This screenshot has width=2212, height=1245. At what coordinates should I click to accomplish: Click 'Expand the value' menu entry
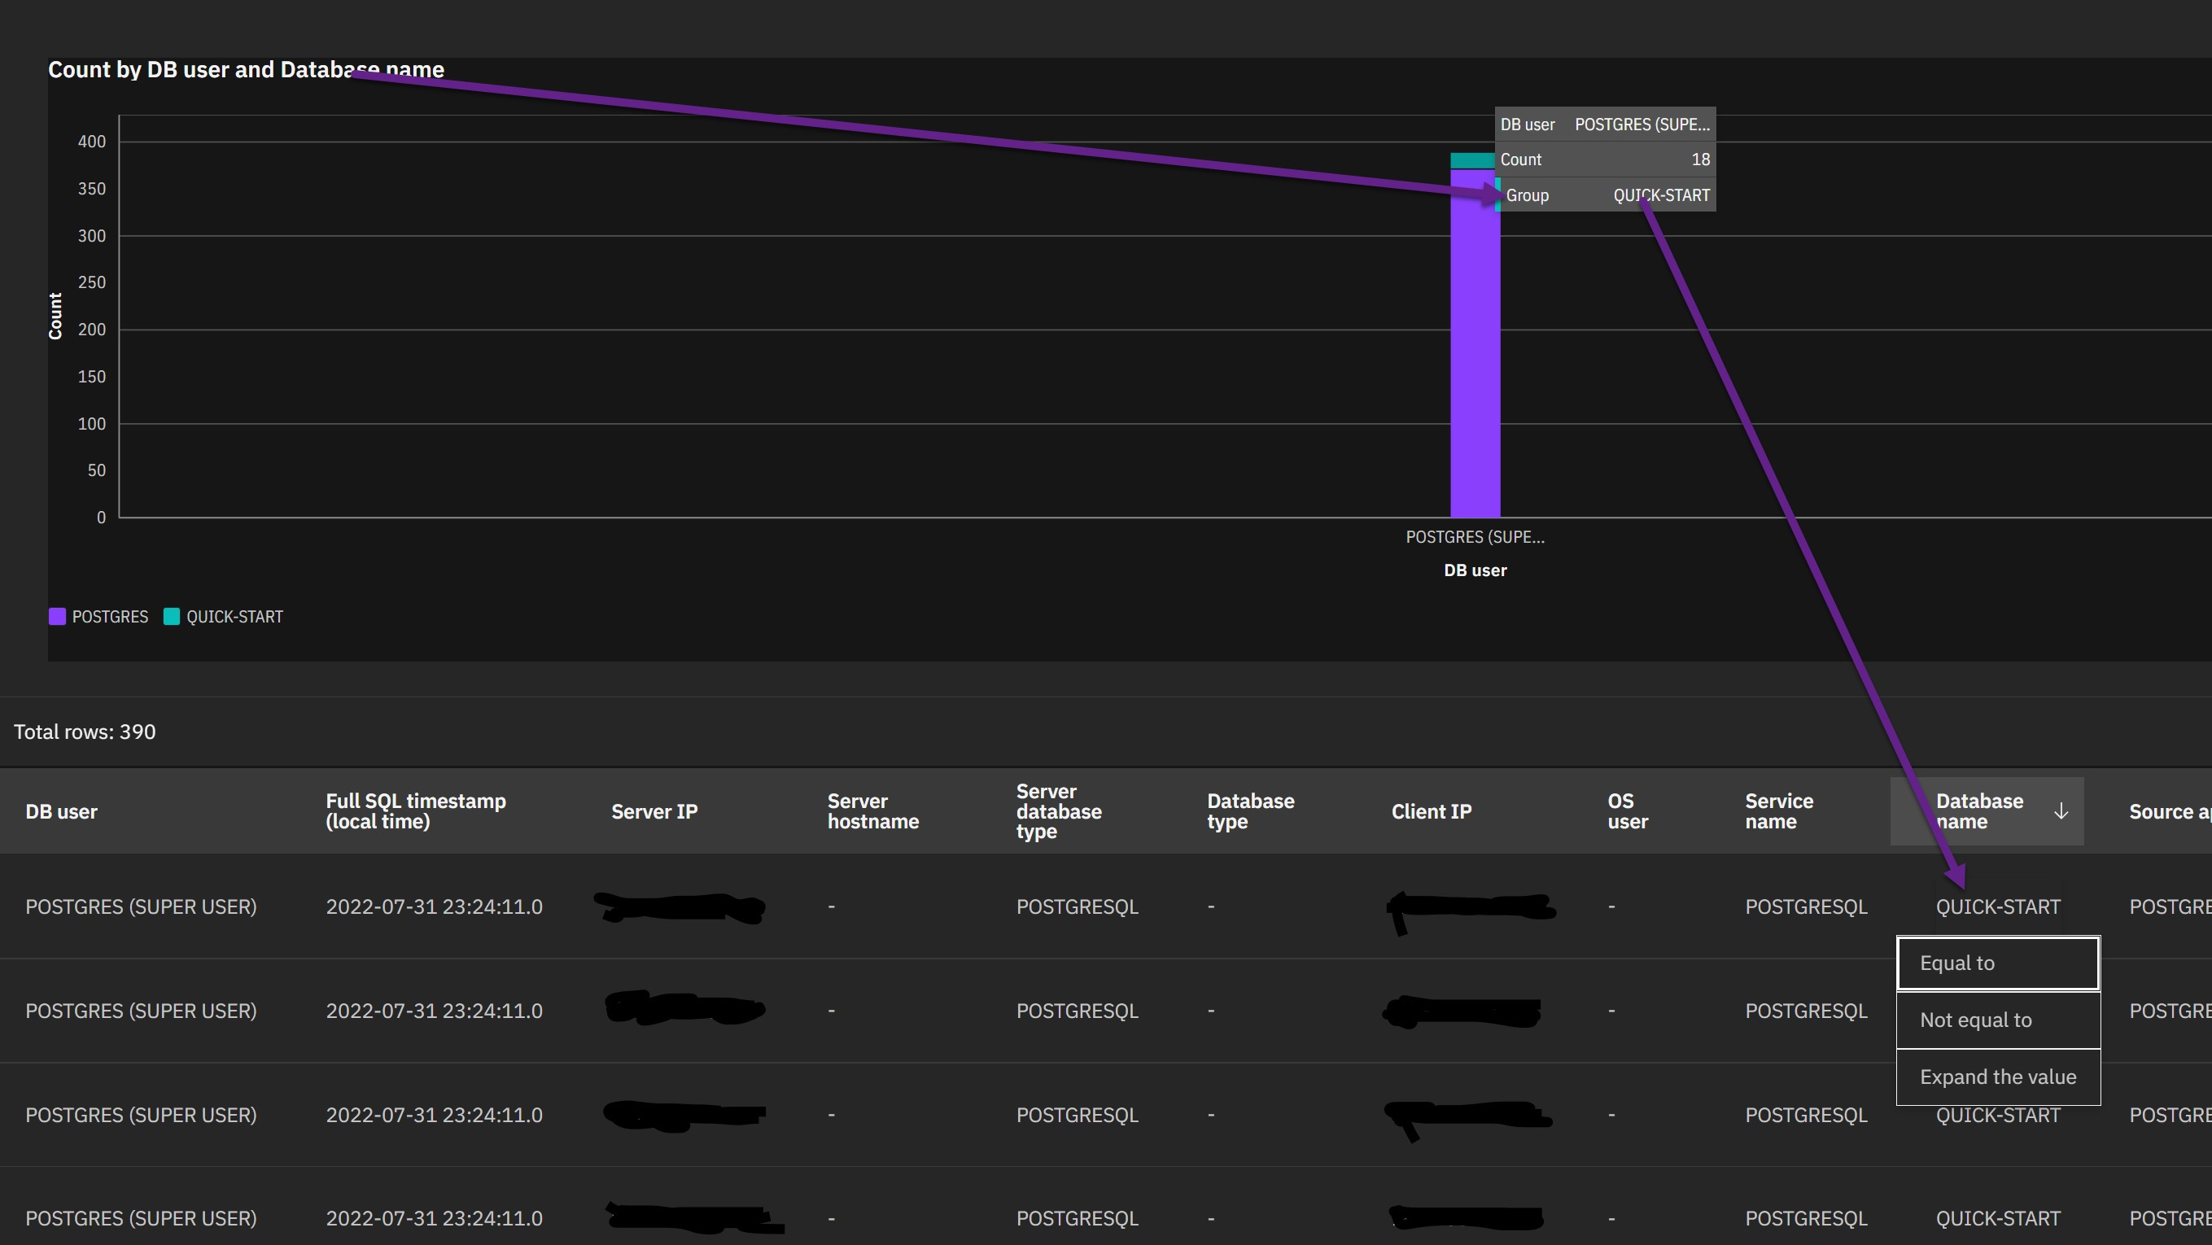click(1997, 1077)
